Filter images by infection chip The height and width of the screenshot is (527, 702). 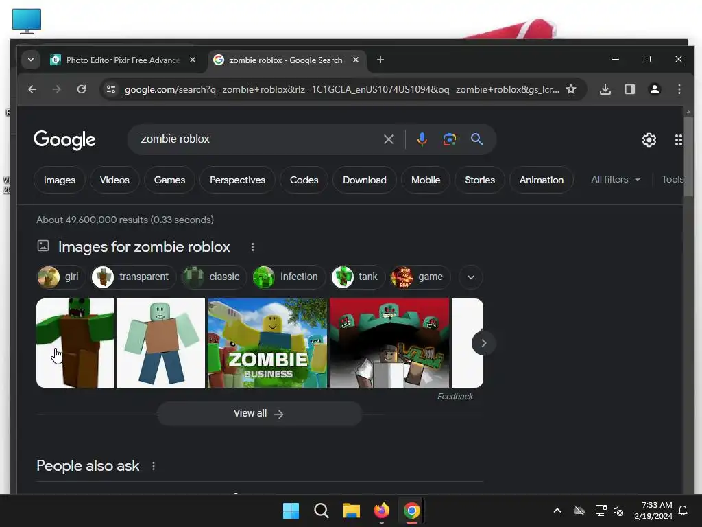point(289,277)
